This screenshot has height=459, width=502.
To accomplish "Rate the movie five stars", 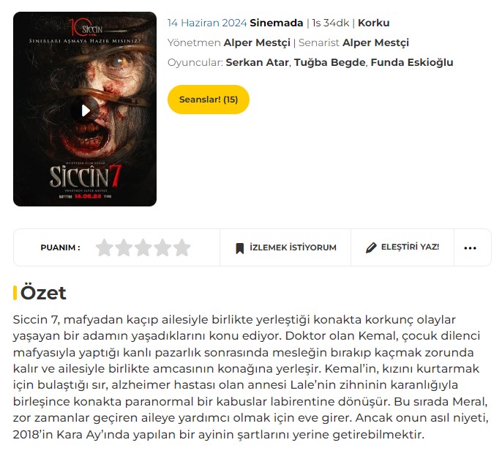I will 181,247.
